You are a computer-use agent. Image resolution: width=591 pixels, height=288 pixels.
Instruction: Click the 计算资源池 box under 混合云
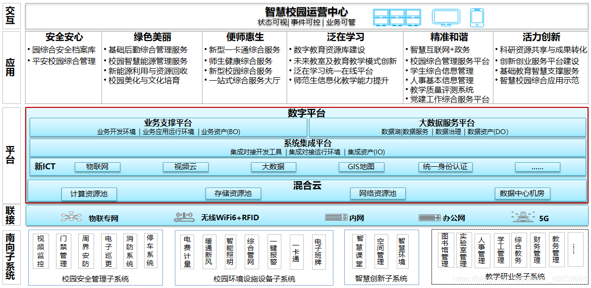(89, 194)
